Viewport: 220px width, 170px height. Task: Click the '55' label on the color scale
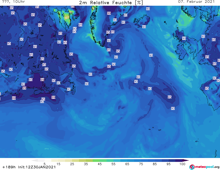(113, 164)
